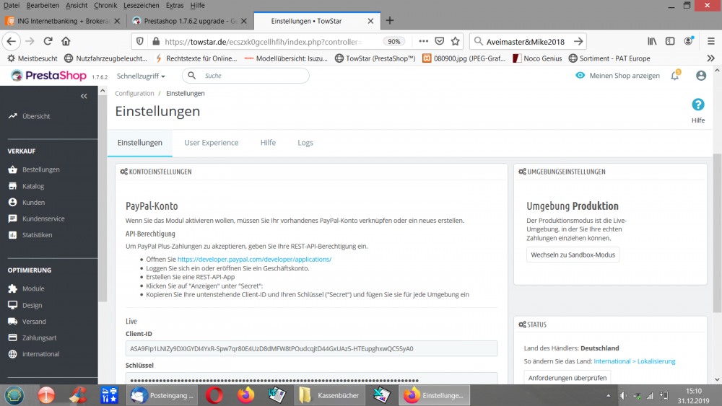
Task: Open Meistbesucht bookmark
Action: (32, 58)
